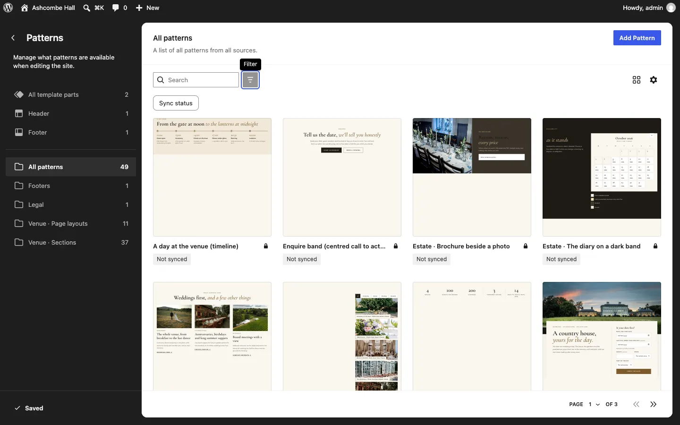Click folder icon beside Footers
This screenshot has height=425, width=680.
click(19, 186)
